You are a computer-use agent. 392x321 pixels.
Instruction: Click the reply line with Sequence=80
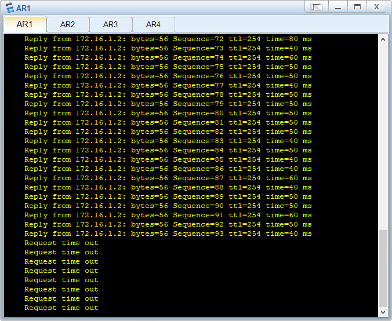tap(168, 113)
